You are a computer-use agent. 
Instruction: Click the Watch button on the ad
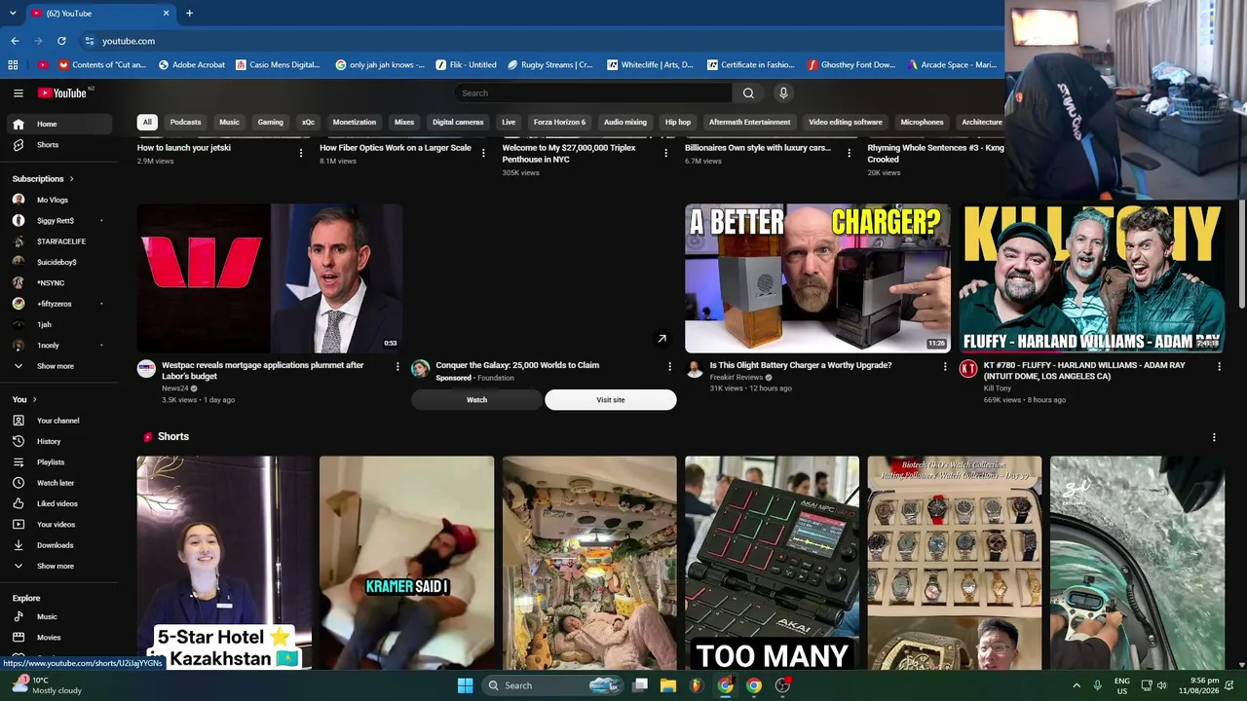click(x=476, y=400)
